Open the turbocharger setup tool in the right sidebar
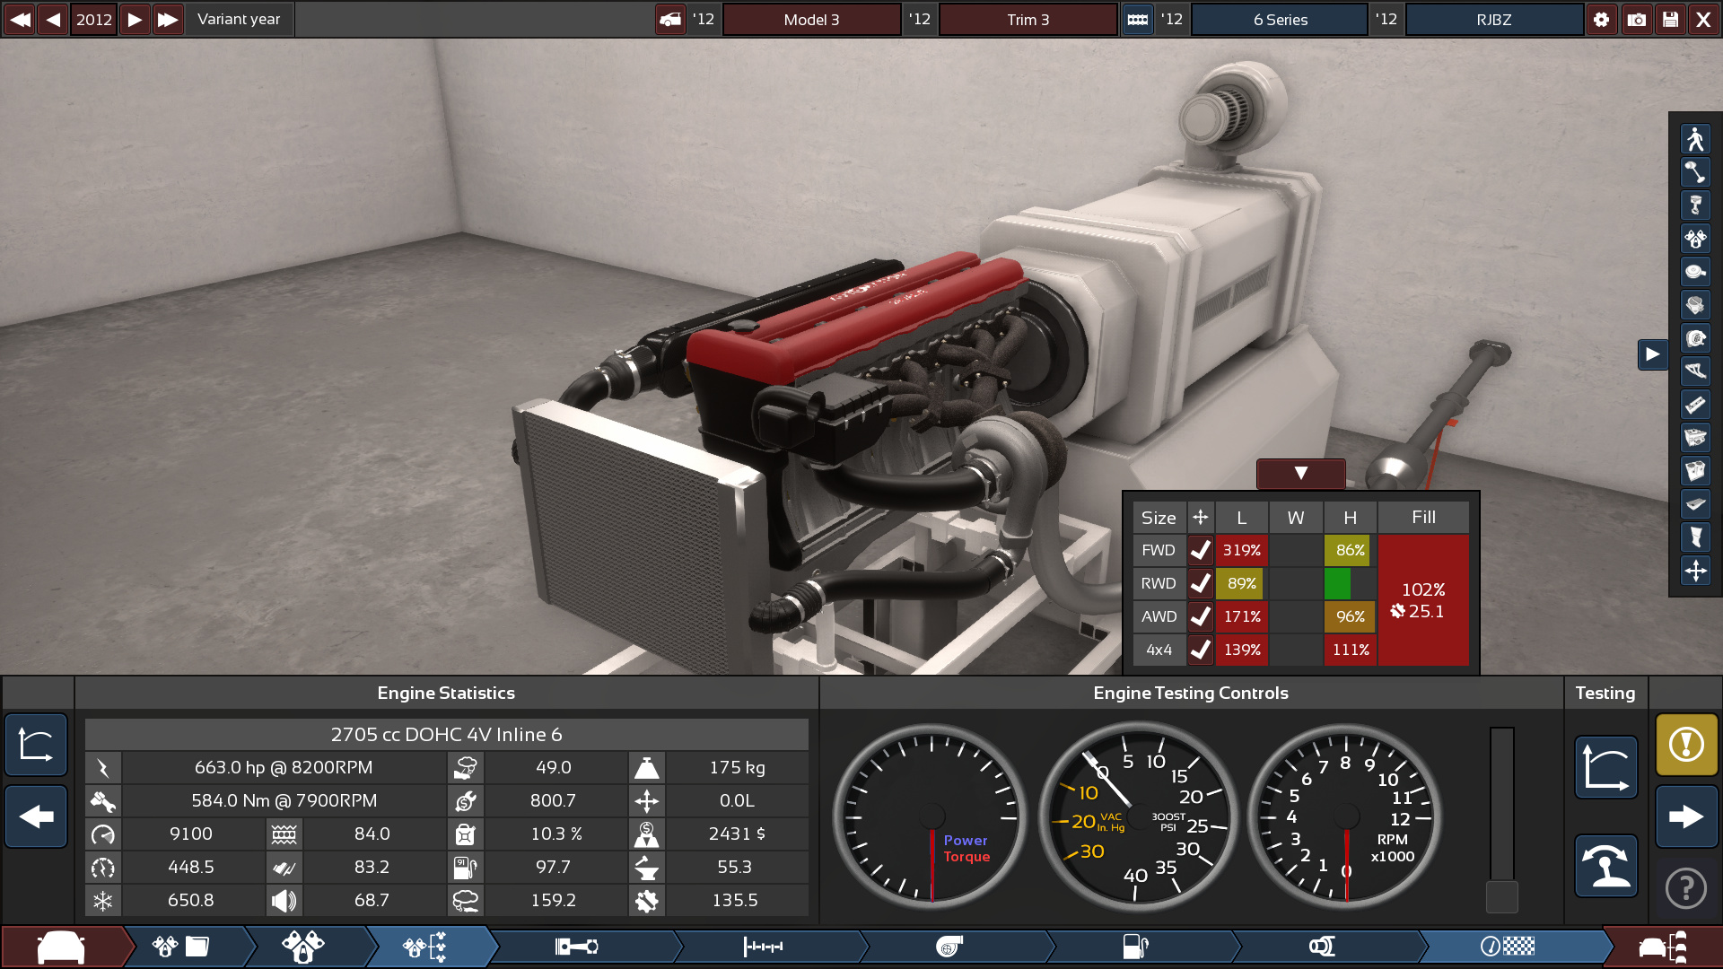Image resolution: width=1723 pixels, height=969 pixels. click(x=1695, y=338)
